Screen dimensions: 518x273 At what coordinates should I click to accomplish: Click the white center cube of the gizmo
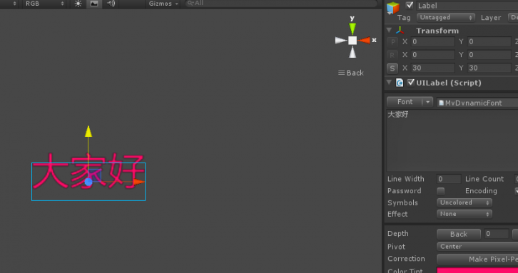tap(352, 41)
